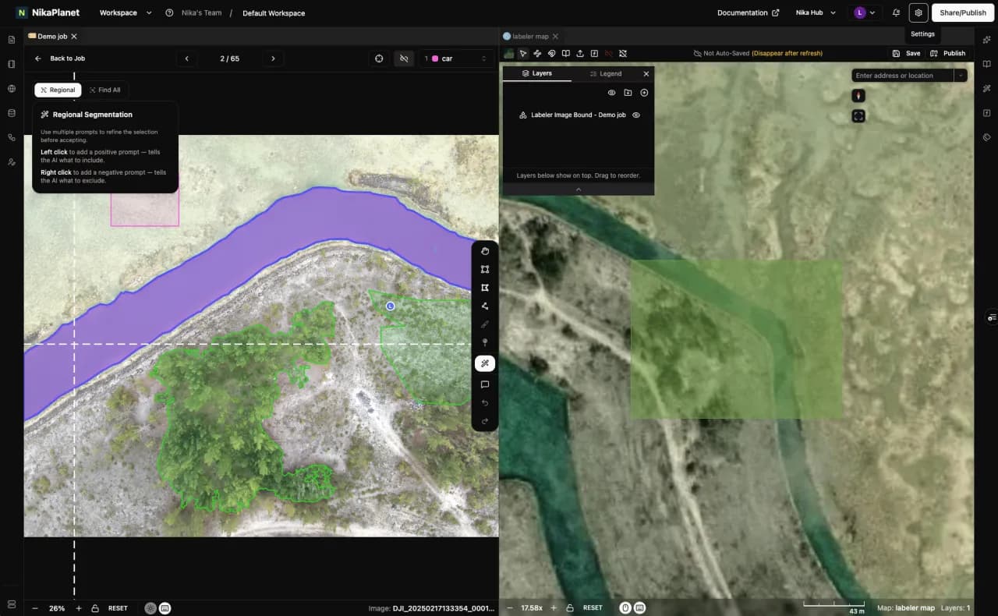Reset map orientation with the compass button

click(x=858, y=96)
